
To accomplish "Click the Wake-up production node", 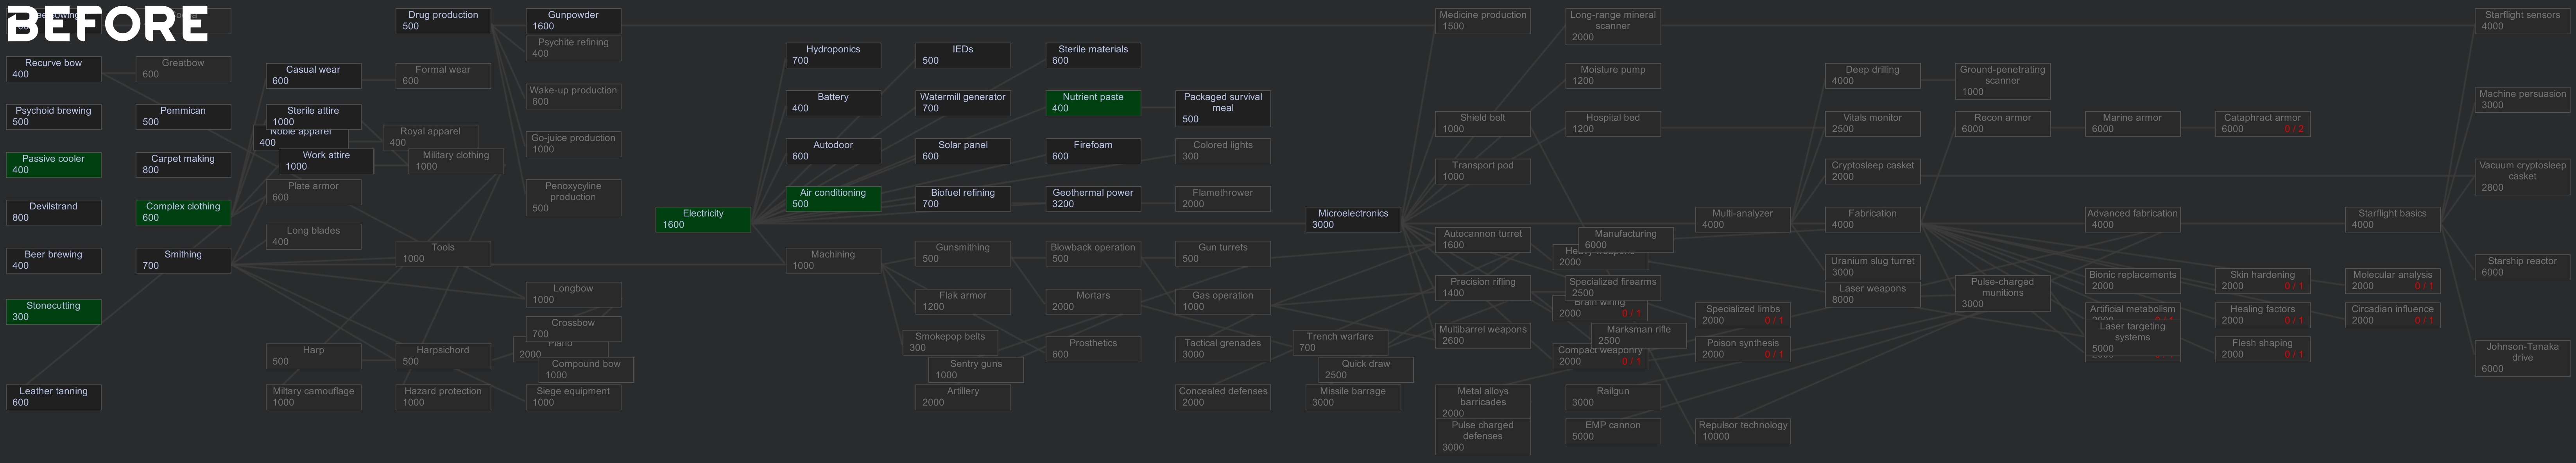I will pyautogui.click(x=573, y=96).
